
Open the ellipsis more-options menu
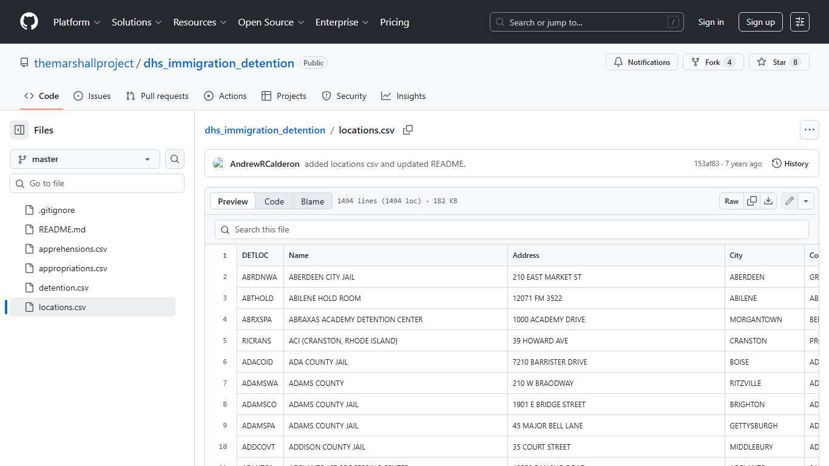point(810,129)
